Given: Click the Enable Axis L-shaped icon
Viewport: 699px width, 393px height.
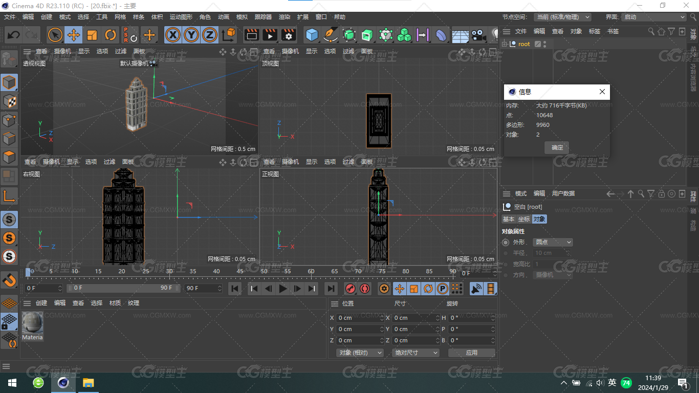Looking at the screenshot, I should click(10, 195).
